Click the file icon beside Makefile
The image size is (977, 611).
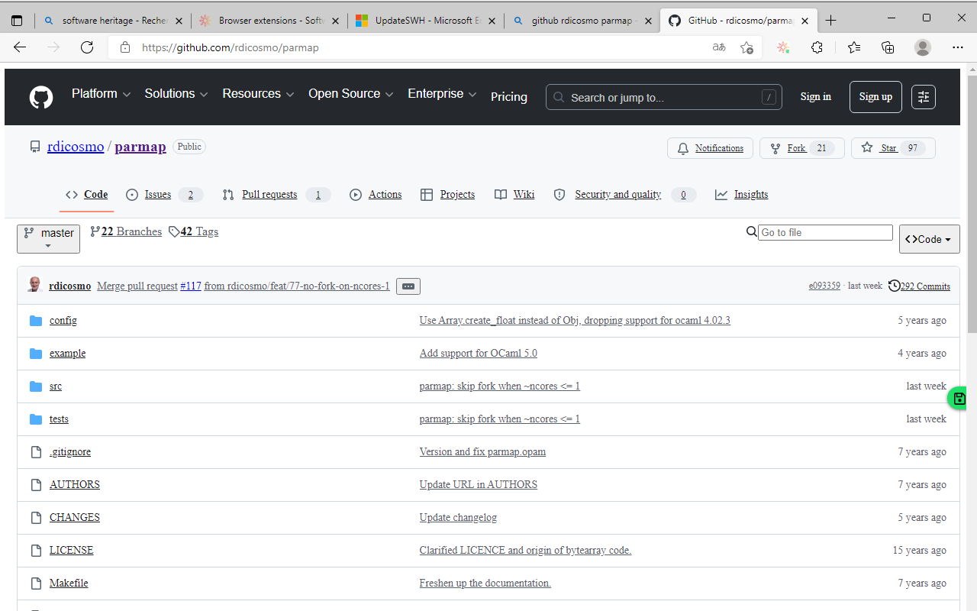[36, 584]
